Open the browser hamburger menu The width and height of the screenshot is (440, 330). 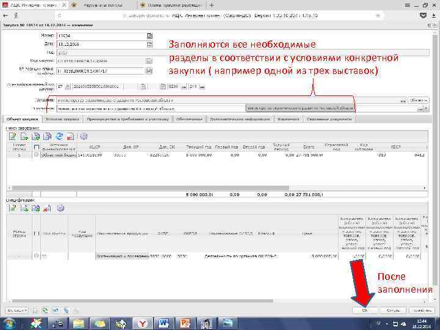point(408,5)
